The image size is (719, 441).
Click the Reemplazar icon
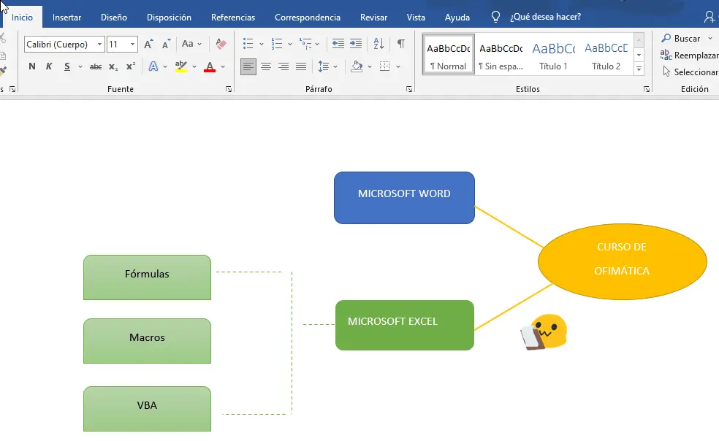pos(666,55)
